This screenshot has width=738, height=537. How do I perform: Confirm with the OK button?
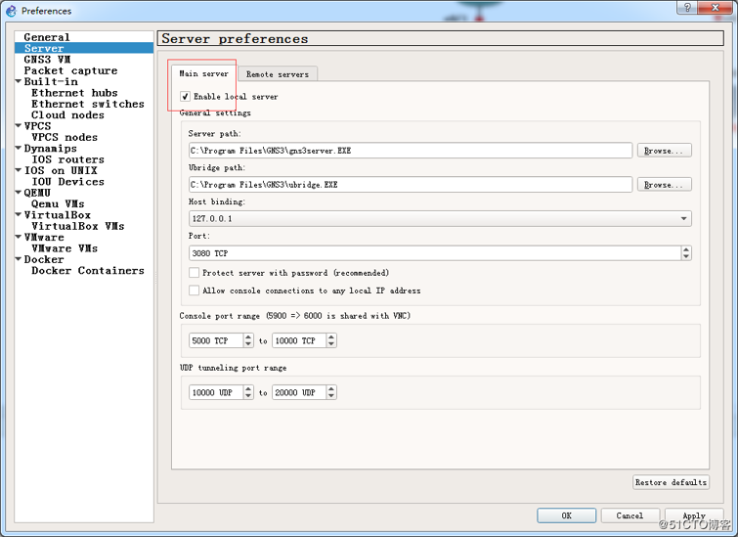[567, 515]
